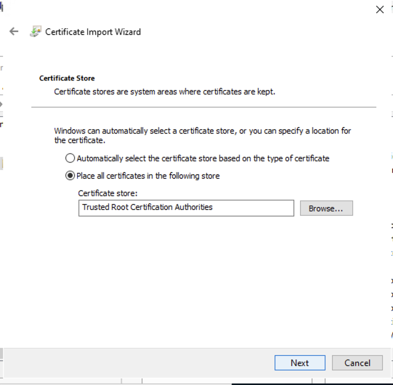The height and width of the screenshot is (385, 393).
Task: Click the 'Certificate stores are system areas' description
Action: pos(165,92)
